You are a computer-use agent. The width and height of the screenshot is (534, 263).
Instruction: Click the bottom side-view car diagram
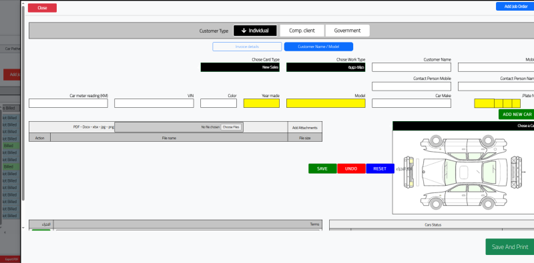pos(463,196)
